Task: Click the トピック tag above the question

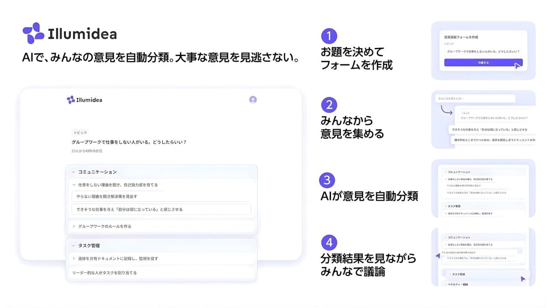Action: tap(80, 132)
